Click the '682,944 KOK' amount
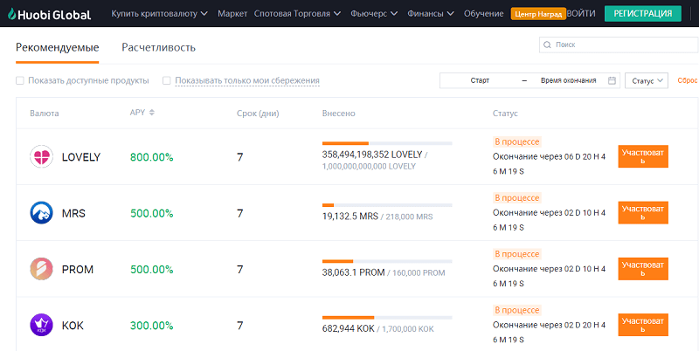Image resolution: width=699 pixels, height=351 pixels. (x=348, y=328)
